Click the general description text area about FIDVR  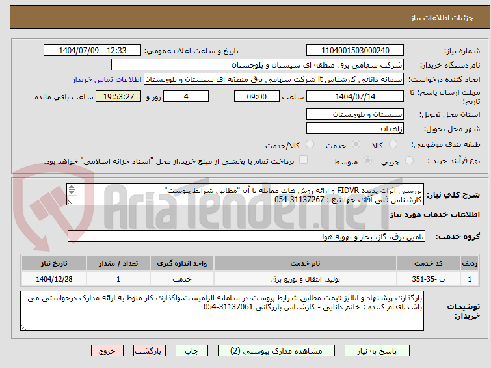click(x=245, y=195)
